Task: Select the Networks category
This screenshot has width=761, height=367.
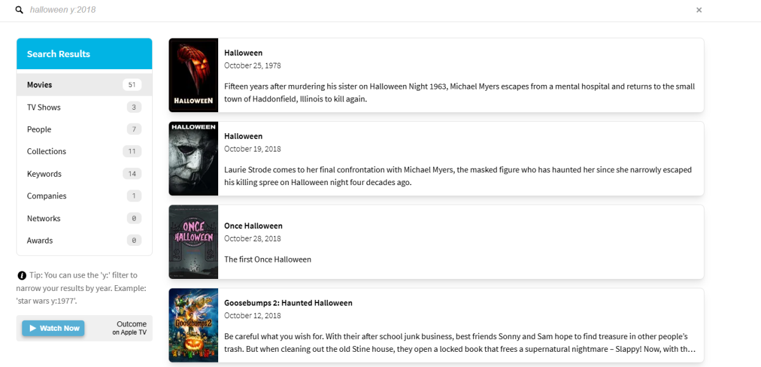Action: coord(84,218)
